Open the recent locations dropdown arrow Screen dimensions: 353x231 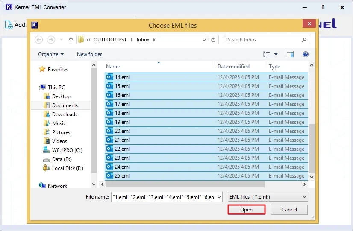(x=61, y=40)
